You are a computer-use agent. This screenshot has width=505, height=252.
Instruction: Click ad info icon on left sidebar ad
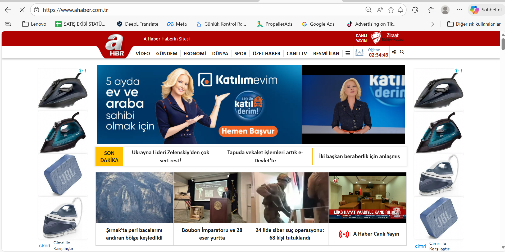click(x=81, y=71)
